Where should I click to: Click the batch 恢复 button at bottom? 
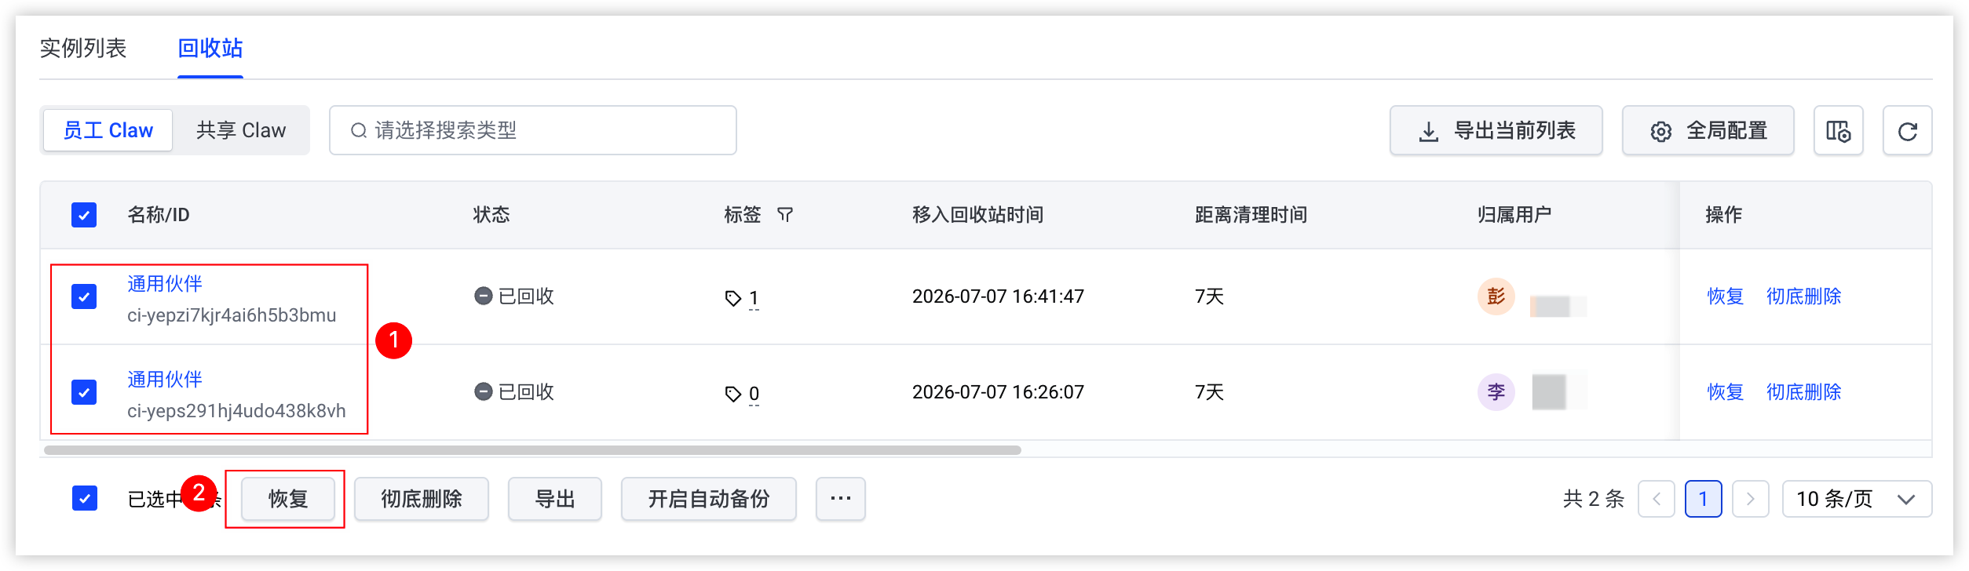pos(288,499)
